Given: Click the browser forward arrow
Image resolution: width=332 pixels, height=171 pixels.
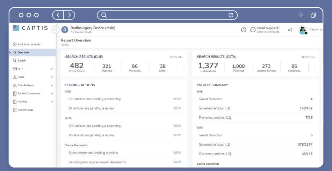Looking at the screenshot, I should 69,15.
